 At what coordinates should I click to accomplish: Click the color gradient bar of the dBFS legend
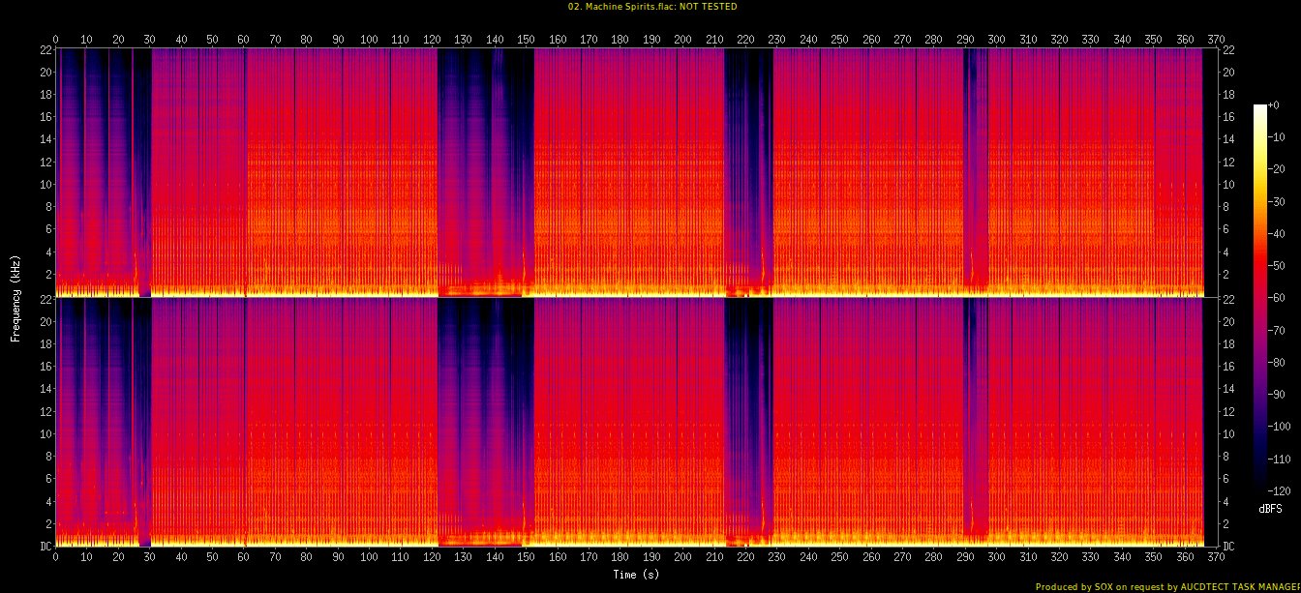[1259, 292]
